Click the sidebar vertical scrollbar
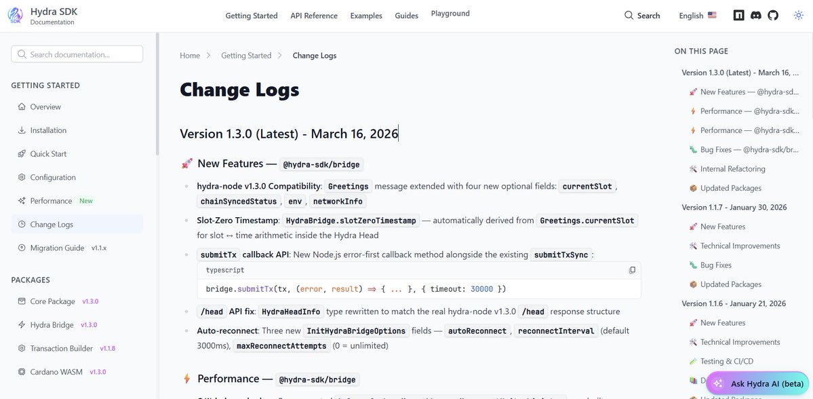 157,94
